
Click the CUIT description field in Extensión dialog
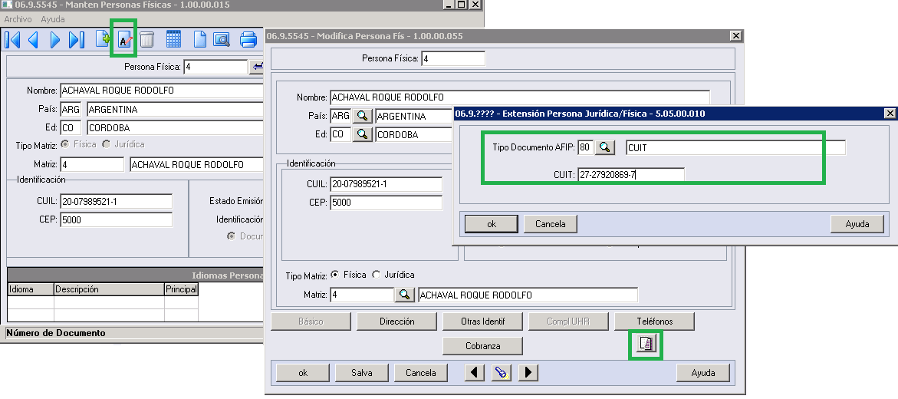[736, 147]
